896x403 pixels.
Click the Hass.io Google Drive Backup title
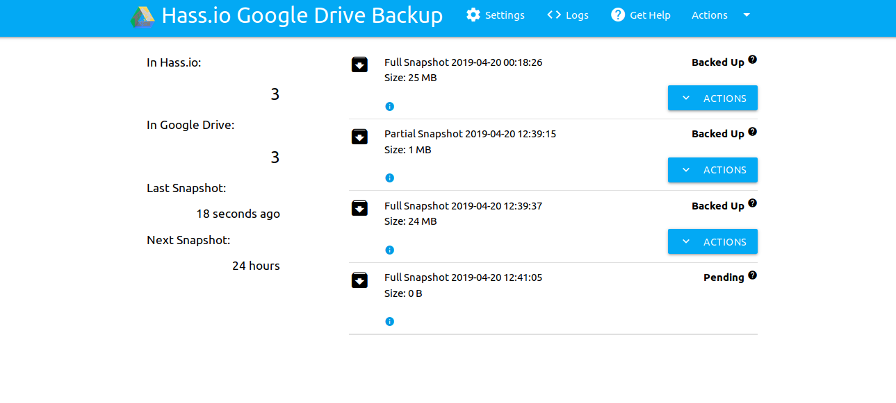coord(302,16)
